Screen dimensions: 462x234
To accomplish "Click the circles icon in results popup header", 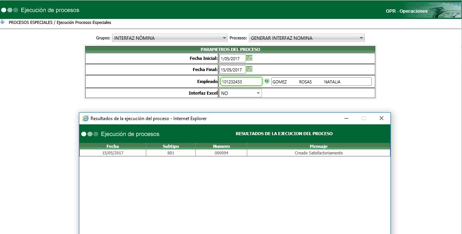I will [x=89, y=134].
